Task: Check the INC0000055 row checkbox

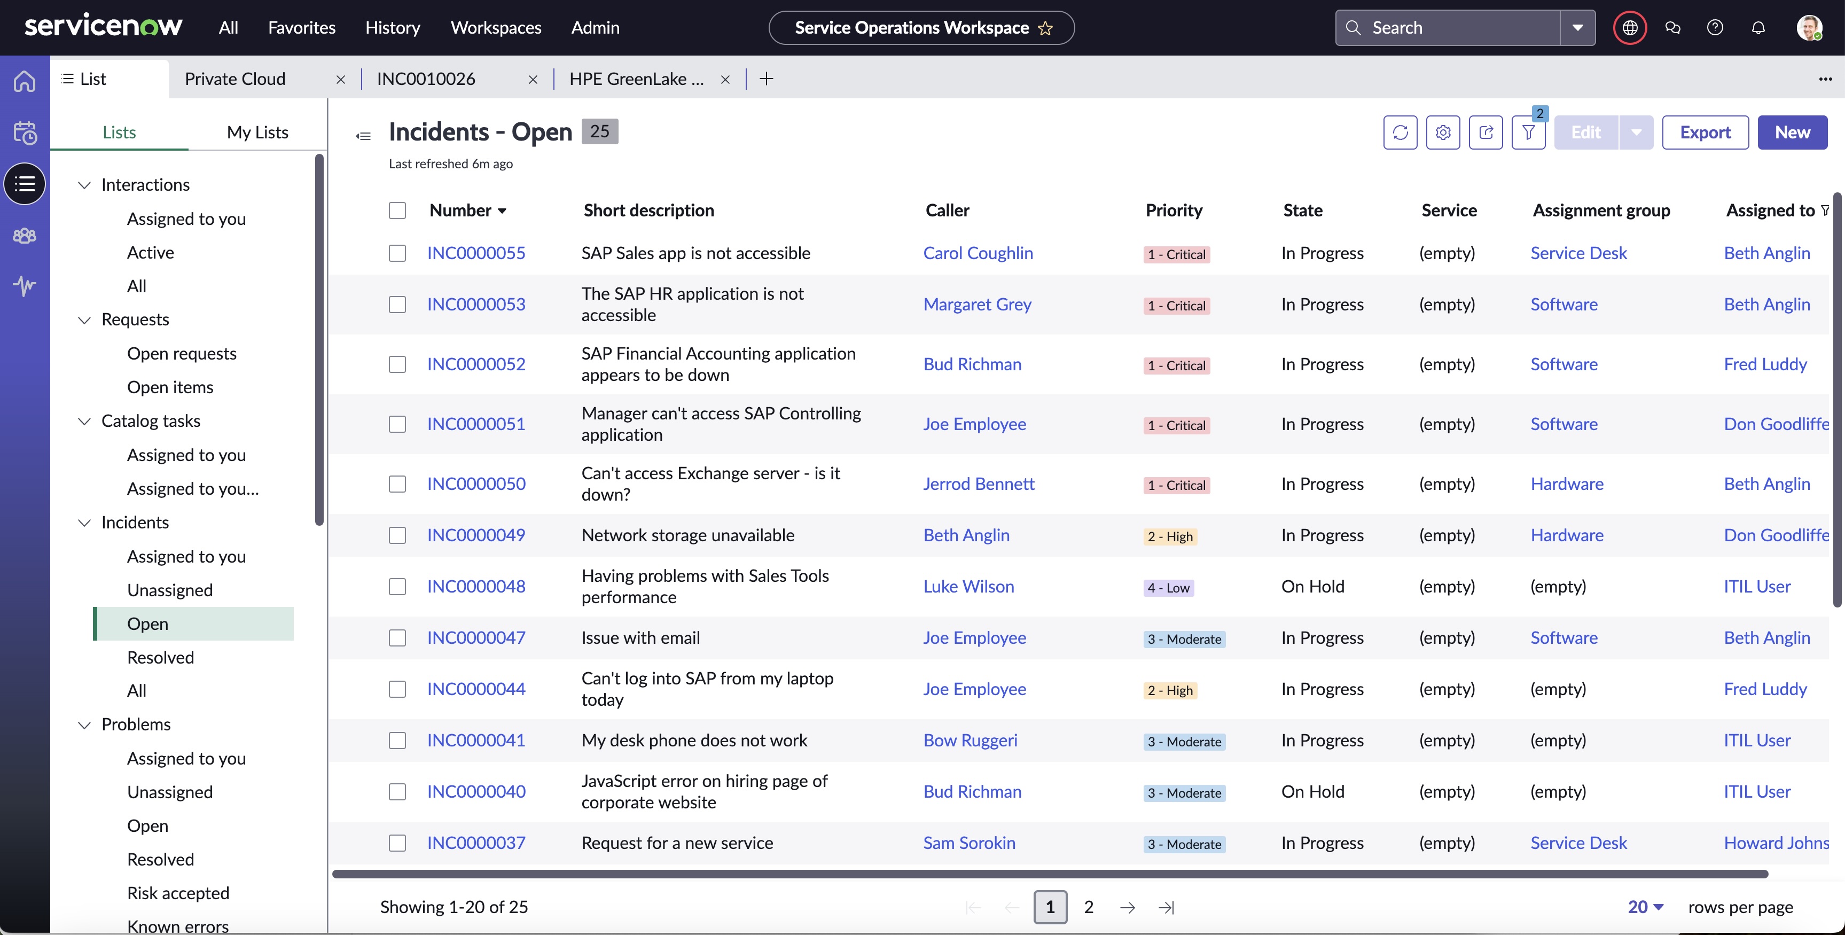Action: point(397,253)
